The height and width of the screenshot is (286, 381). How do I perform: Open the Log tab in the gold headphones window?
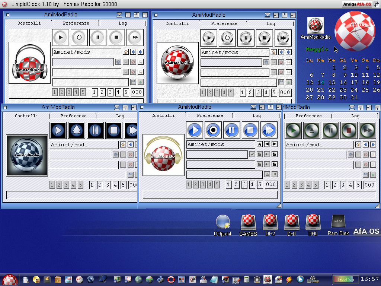pos(257,115)
